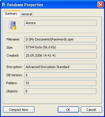Click the Size value field
This screenshot has height=117, width=105.
tap(60, 47)
